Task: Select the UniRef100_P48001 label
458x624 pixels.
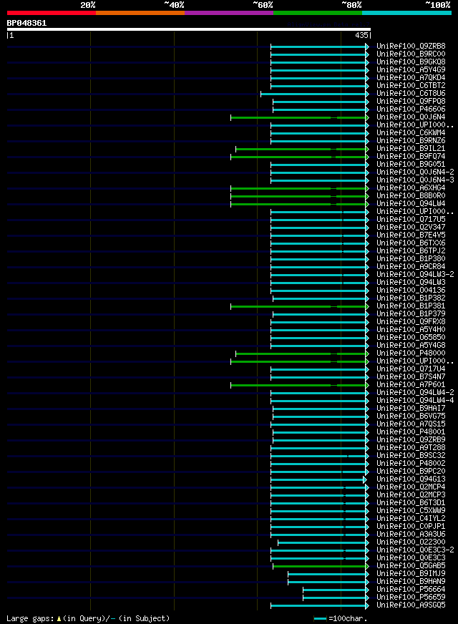Action: (x=411, y=432)
